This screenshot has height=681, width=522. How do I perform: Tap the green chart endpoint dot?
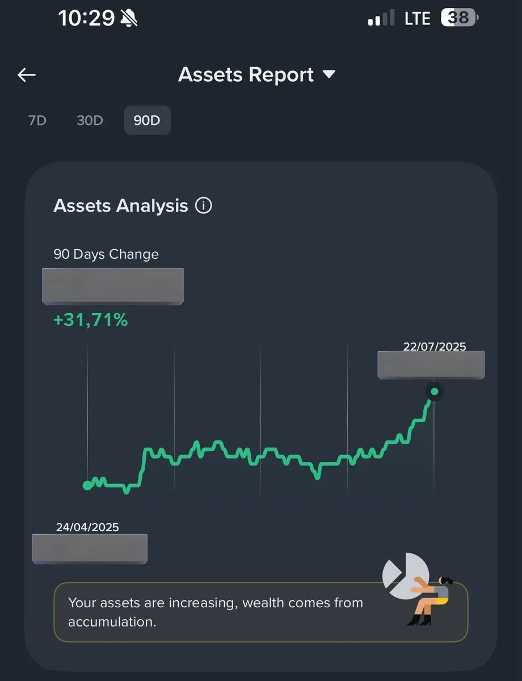[x=435, y=392]
